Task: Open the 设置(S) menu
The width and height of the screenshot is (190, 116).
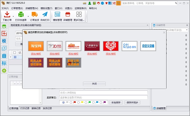Action: (x=68, y=8)
